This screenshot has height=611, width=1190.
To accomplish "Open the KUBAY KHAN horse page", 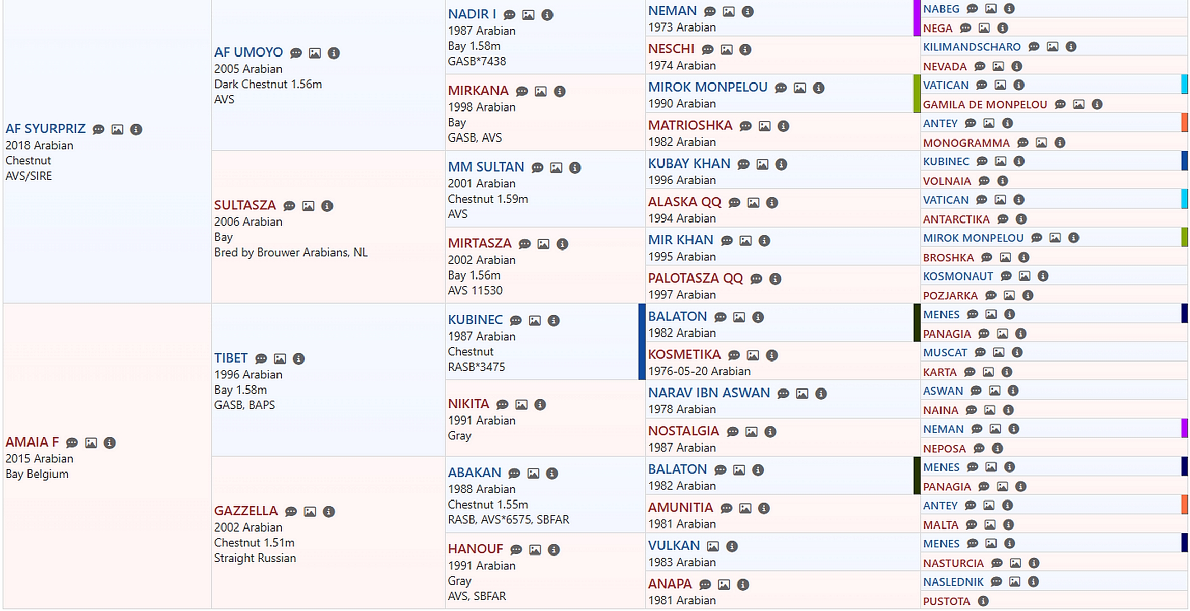I will 688,163.
